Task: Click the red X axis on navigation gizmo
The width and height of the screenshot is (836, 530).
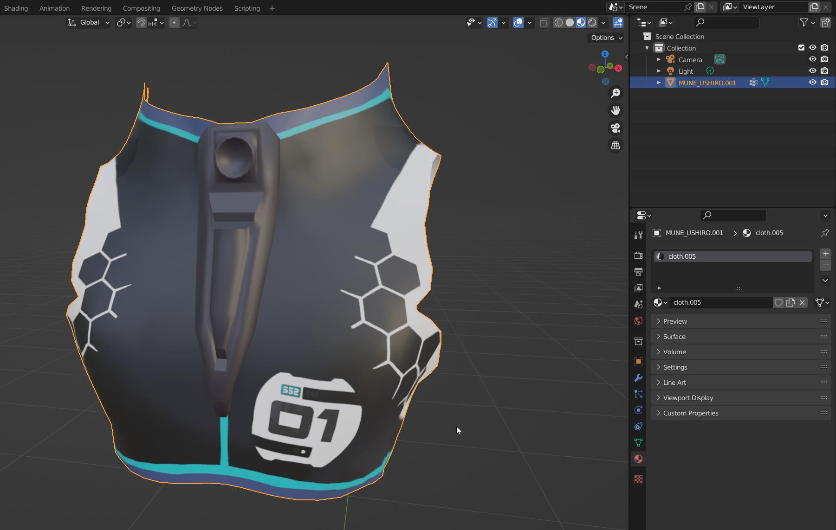Action: [x=618, y=68]
